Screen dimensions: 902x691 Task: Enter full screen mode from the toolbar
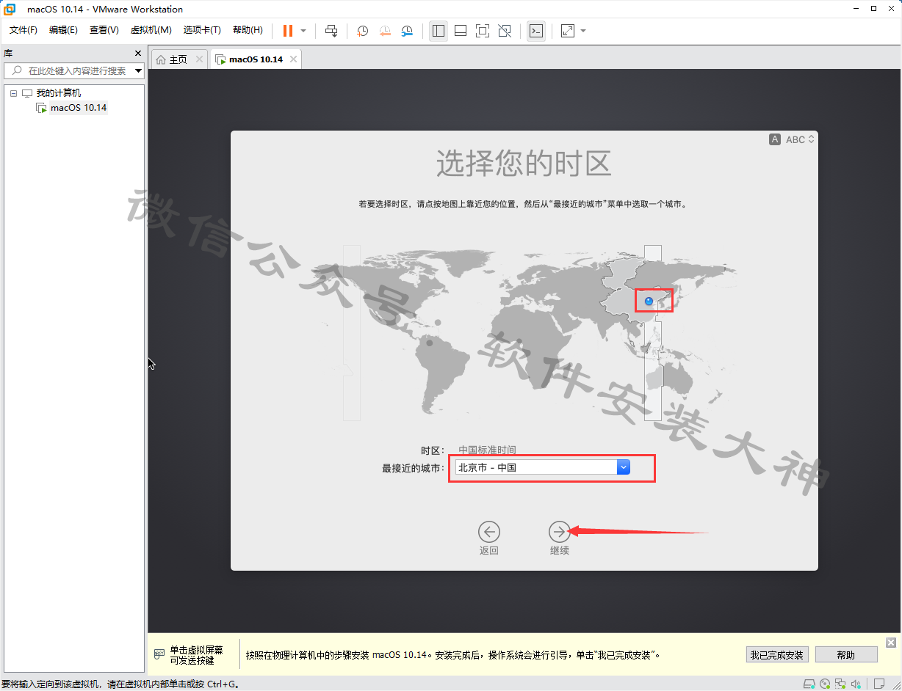[x=483, y=31]
